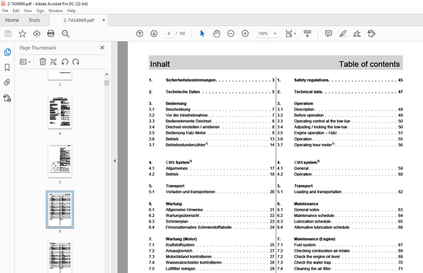Image resolution: width=423 pixels, height=273 pixels.
Task: Click thumbnail panel scroll up arrow
Action: tap(106, 74)
